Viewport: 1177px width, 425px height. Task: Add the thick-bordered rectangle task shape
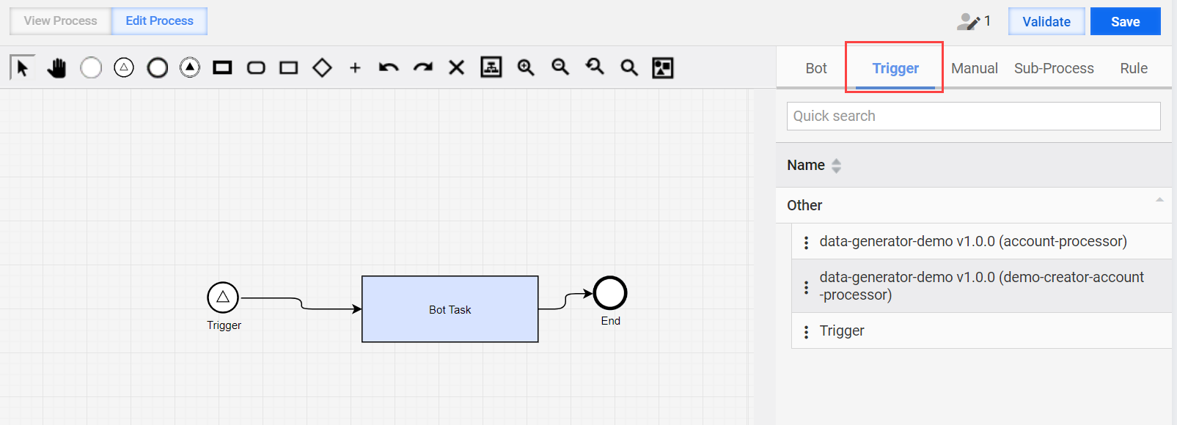coord(222,68)
